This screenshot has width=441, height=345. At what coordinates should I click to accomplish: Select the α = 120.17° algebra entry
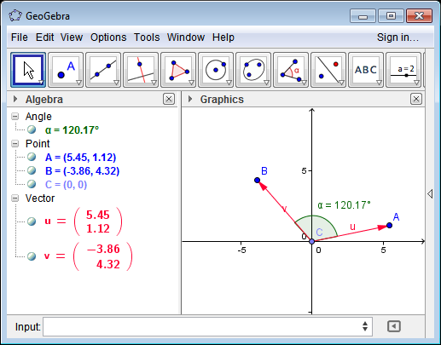tap(72, 130)
